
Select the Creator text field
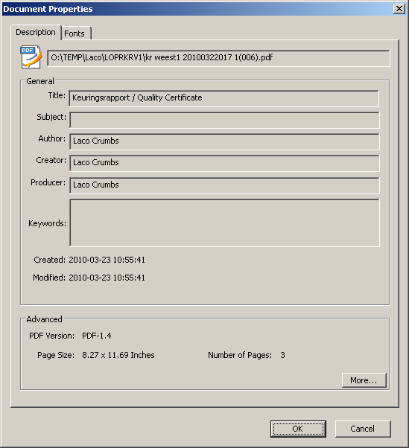click(x=224, y=164)
